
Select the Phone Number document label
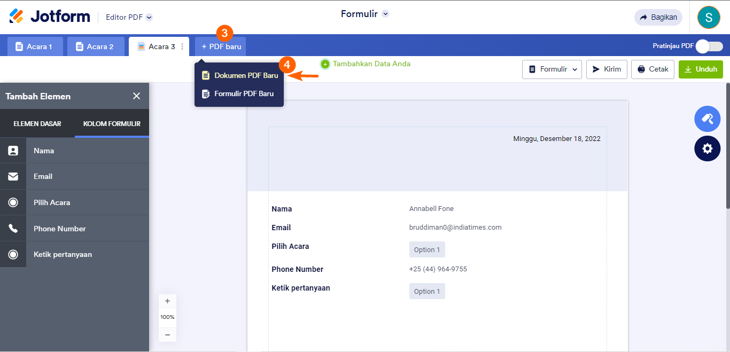[x=297, y=269]
